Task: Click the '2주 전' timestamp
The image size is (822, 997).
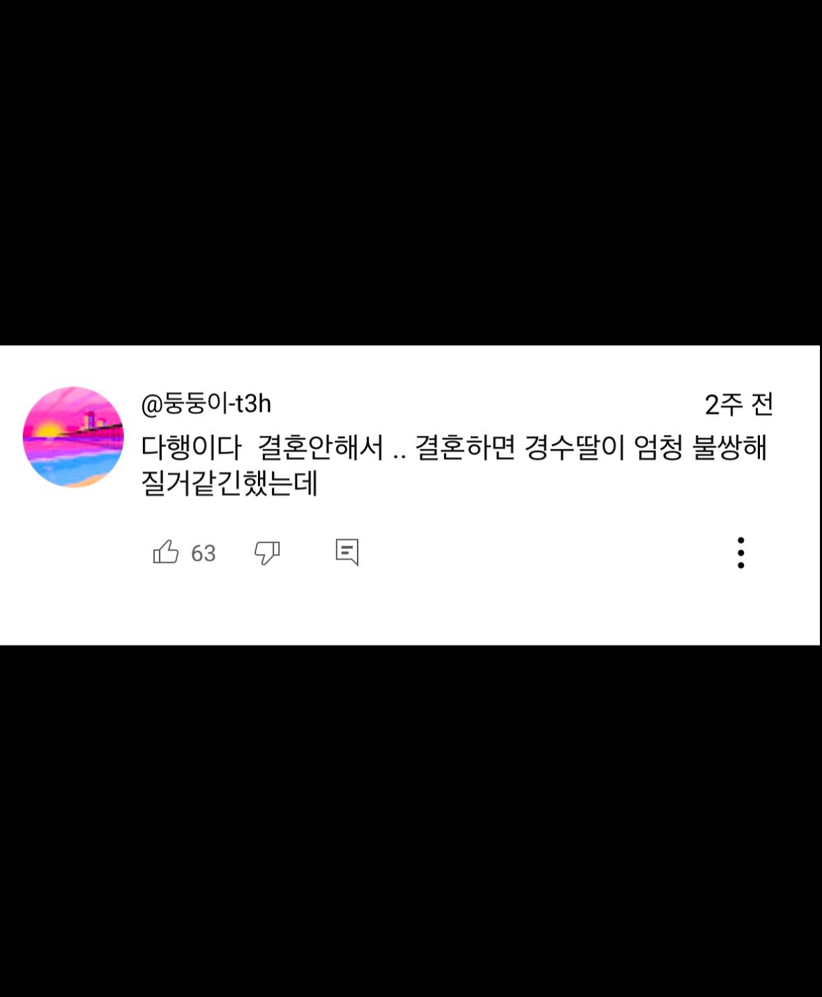Action: click(x=738, y=404)
